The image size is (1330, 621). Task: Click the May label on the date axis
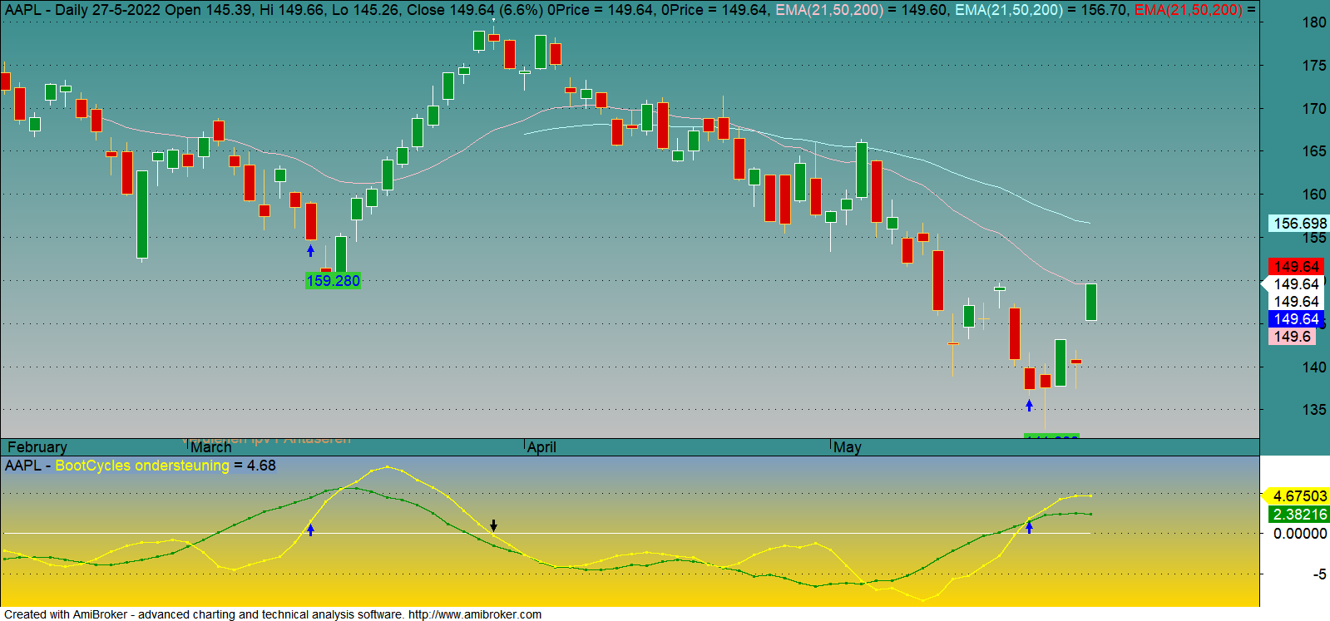[x=847, y=447]
